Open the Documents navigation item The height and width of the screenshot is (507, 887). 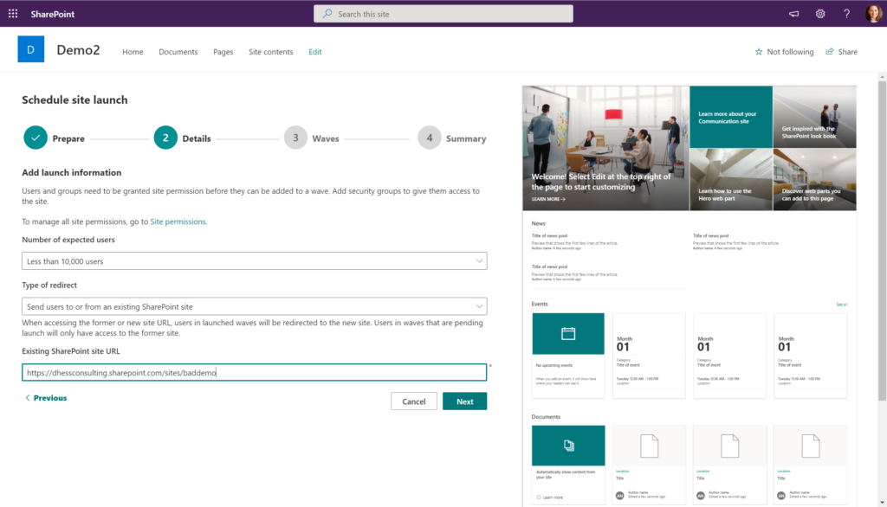(x=178, y=51)
